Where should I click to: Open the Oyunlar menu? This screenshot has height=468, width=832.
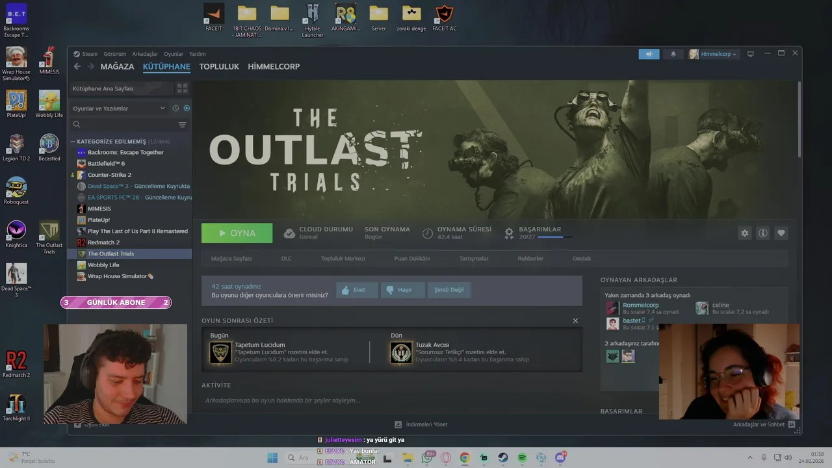(174, 54)
